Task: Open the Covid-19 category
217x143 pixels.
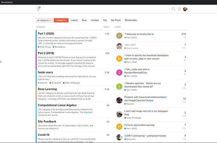Action: point(44,135)
